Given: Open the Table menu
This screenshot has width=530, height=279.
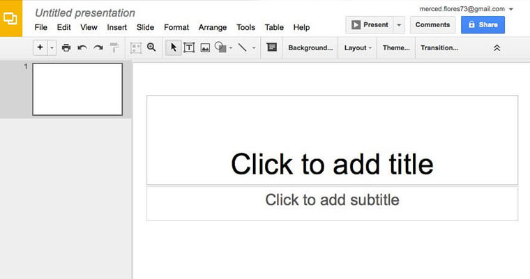Looking at the screenshot, I should (x=274, y=27).
